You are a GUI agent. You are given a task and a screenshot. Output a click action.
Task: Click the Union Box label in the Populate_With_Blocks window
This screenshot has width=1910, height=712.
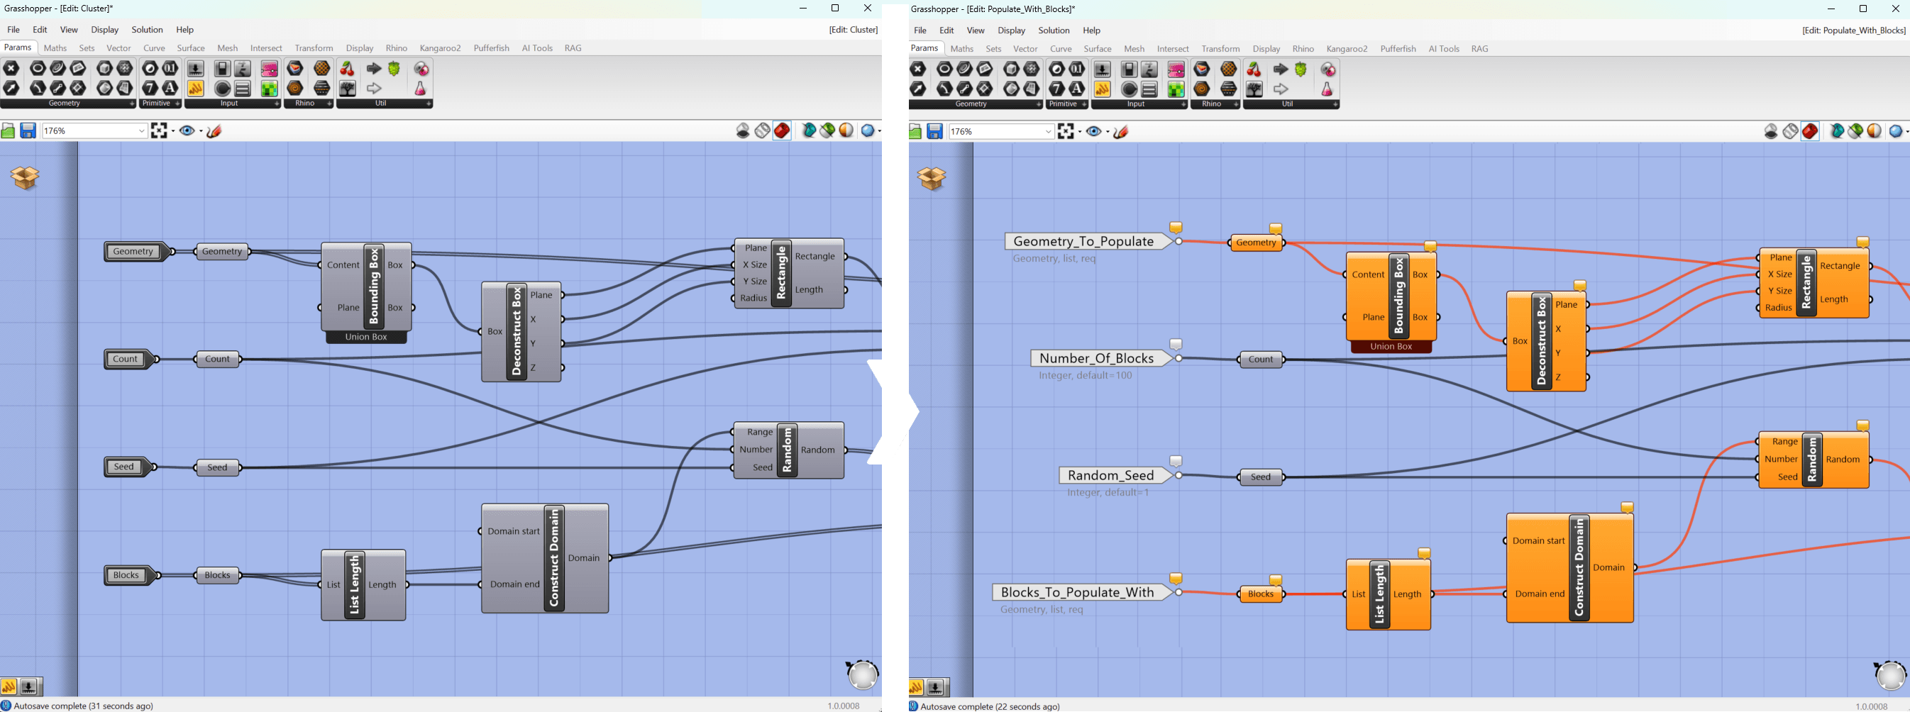coord(1391,346)
